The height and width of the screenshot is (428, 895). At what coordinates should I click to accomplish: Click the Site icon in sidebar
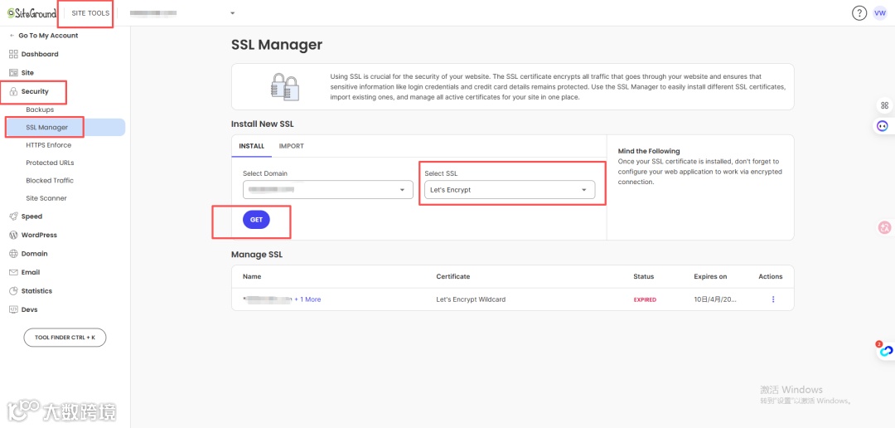tap(14, 72)
